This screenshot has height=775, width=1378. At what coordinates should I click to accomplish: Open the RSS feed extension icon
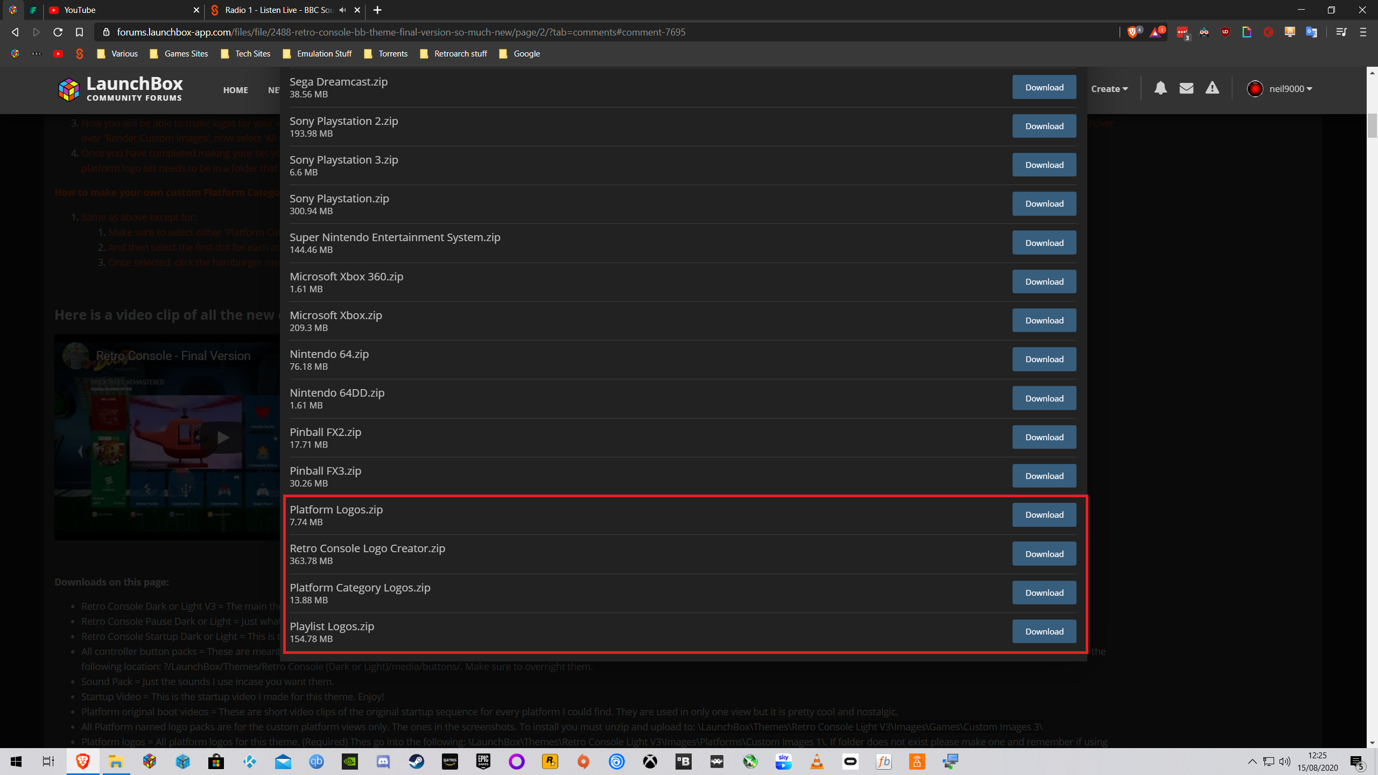click(x=1290, y=32)
